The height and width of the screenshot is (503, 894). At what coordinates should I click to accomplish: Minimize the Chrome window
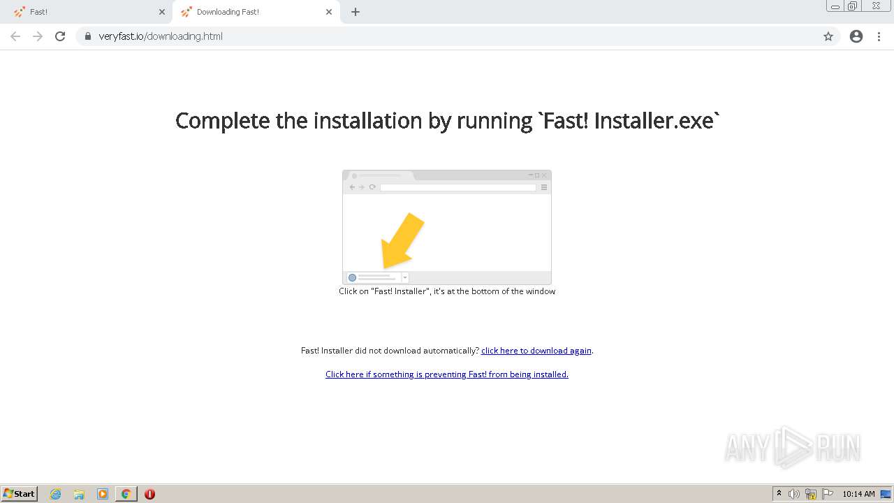[835, 6]
